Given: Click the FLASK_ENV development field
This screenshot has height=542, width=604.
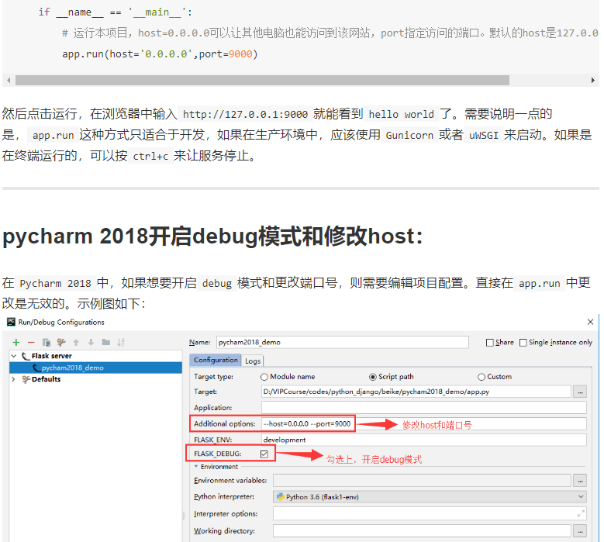Looking at the screenshot, I should coord(423,440).
